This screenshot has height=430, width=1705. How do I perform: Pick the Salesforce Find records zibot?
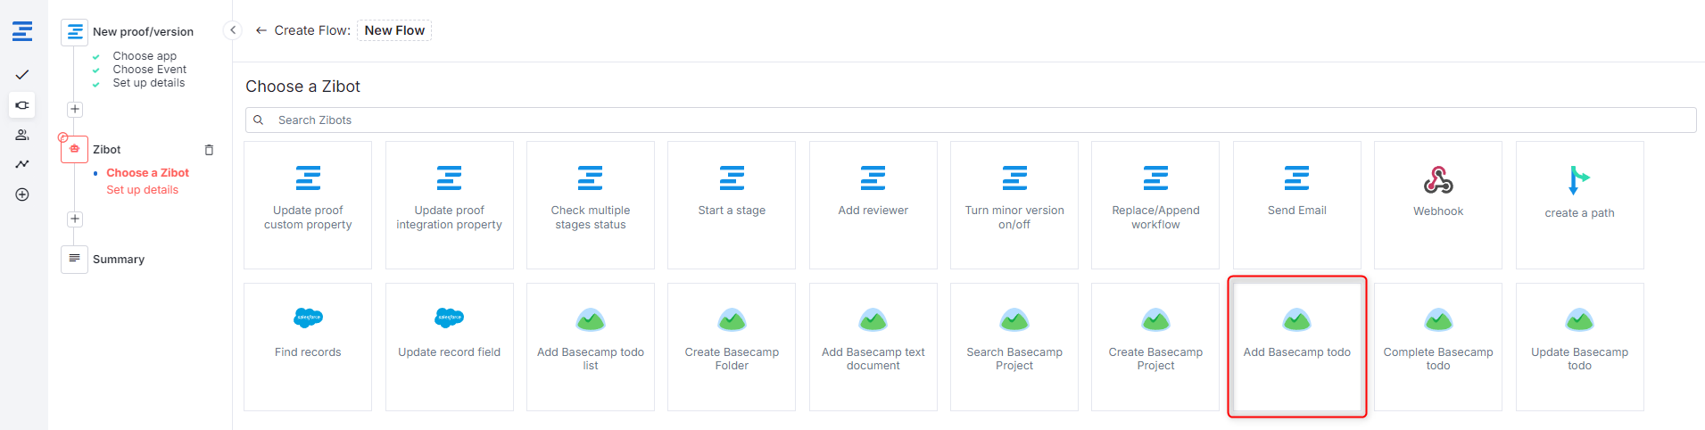click(x=308, y=347)
